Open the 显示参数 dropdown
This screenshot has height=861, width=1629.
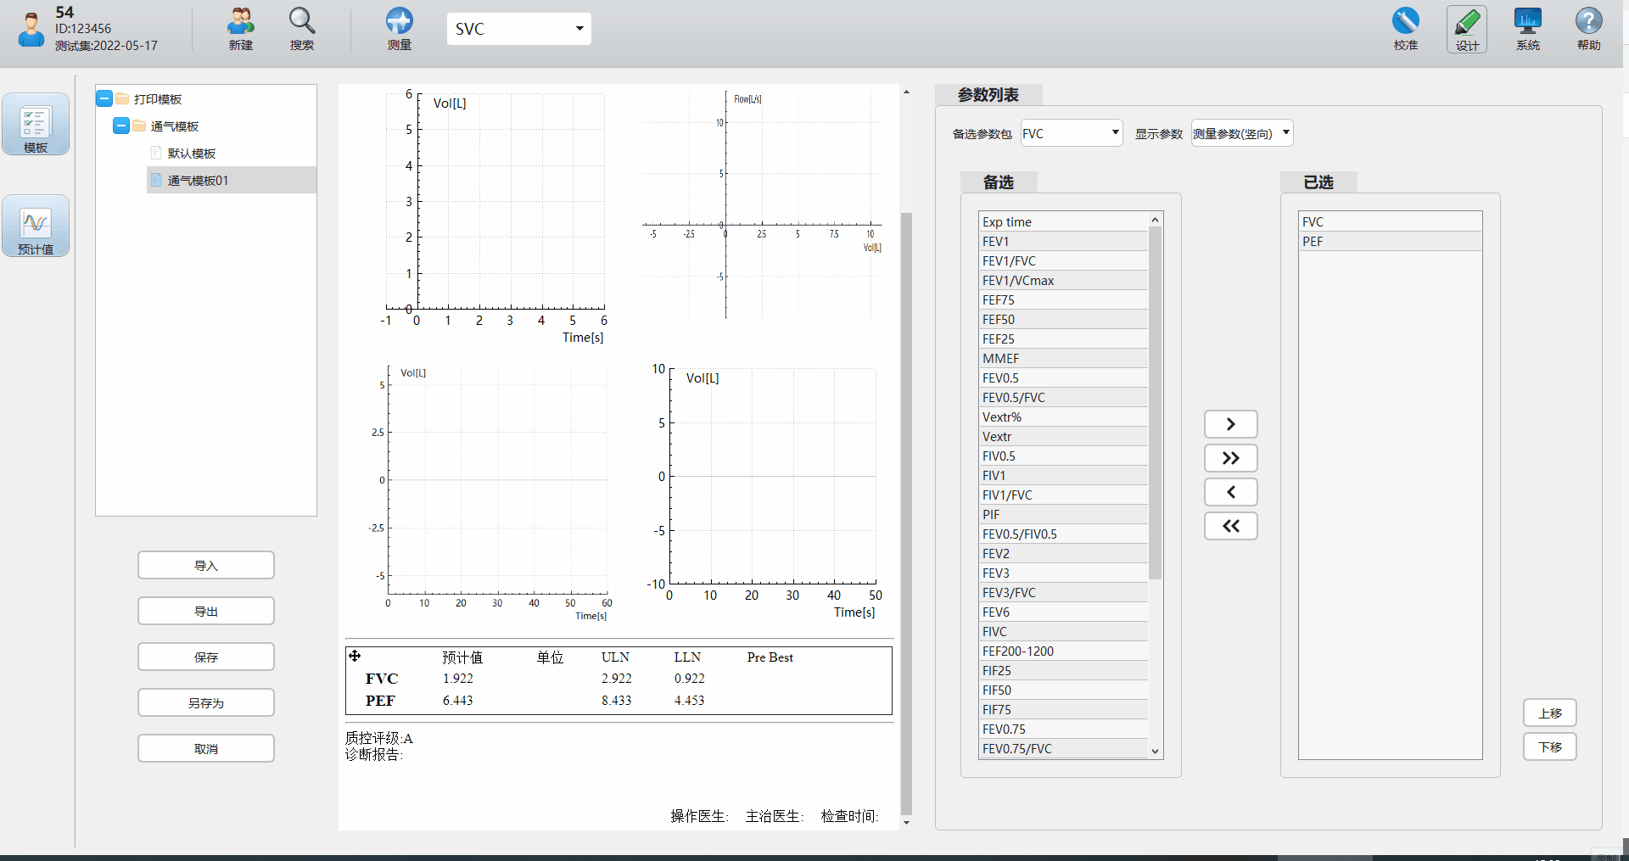tap(1242, 133)
